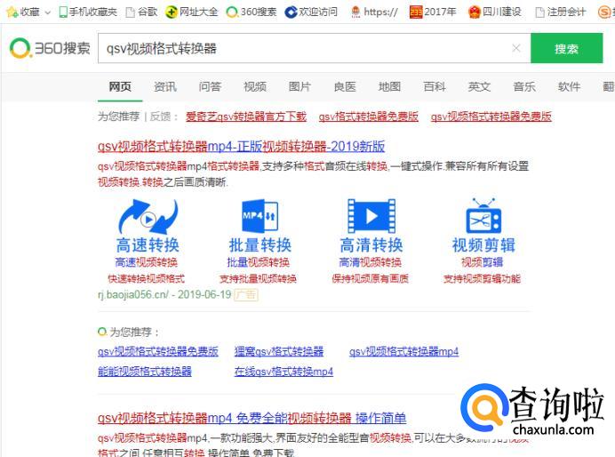Switch to the 英文 tab
This screenshot has height=457, width=615.
(x=479, y=86)
